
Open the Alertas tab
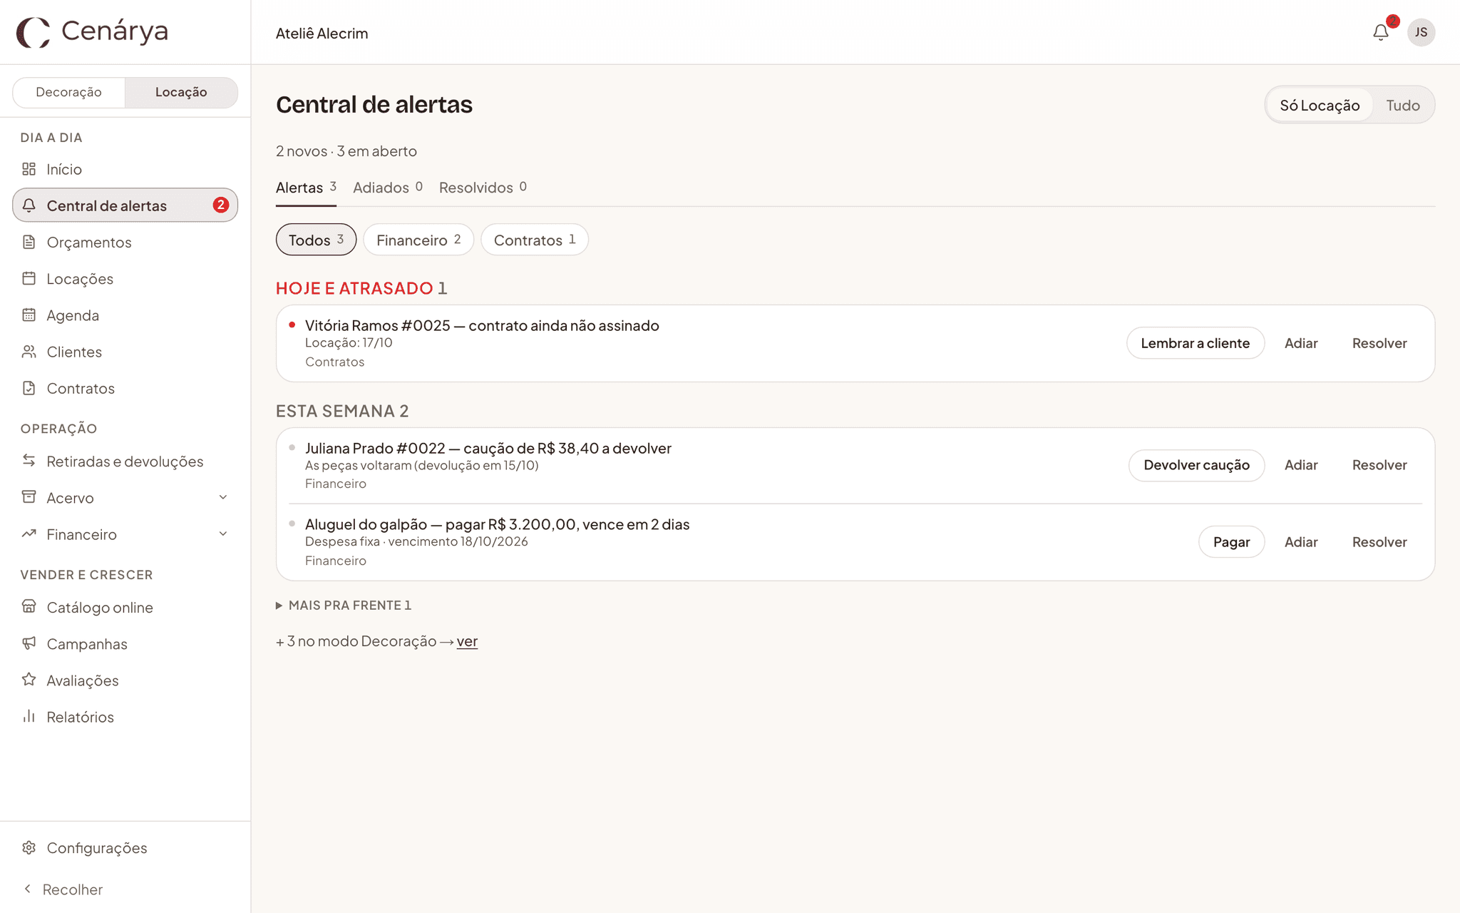(306, 188)
